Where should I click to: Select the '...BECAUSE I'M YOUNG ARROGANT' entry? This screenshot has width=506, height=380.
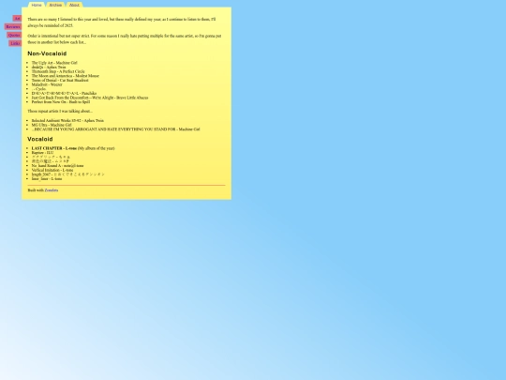[115, 129]
